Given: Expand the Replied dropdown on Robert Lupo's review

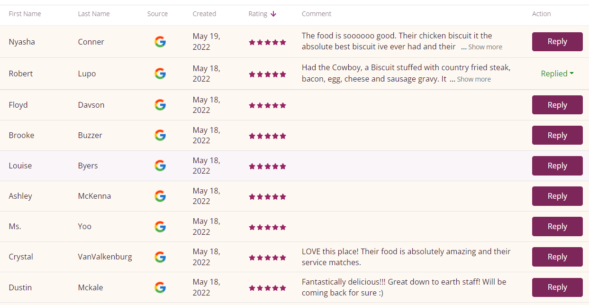Looking at the screenshot, I should (x=557, y=74).
